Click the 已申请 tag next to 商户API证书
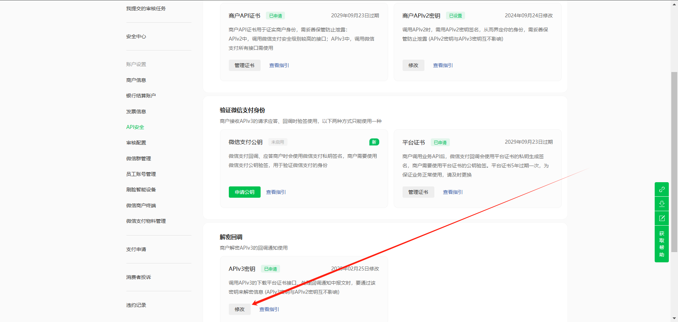 click(x=275, y=16)
